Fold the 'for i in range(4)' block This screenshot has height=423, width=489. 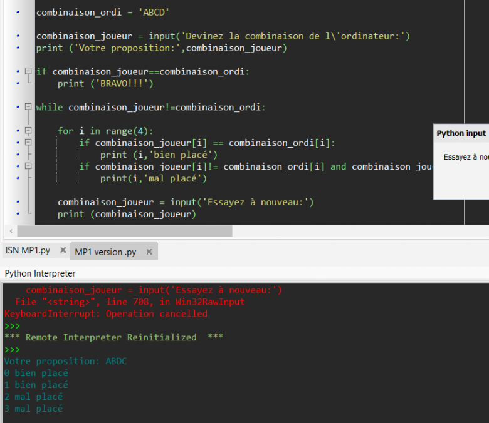[28, 131]
